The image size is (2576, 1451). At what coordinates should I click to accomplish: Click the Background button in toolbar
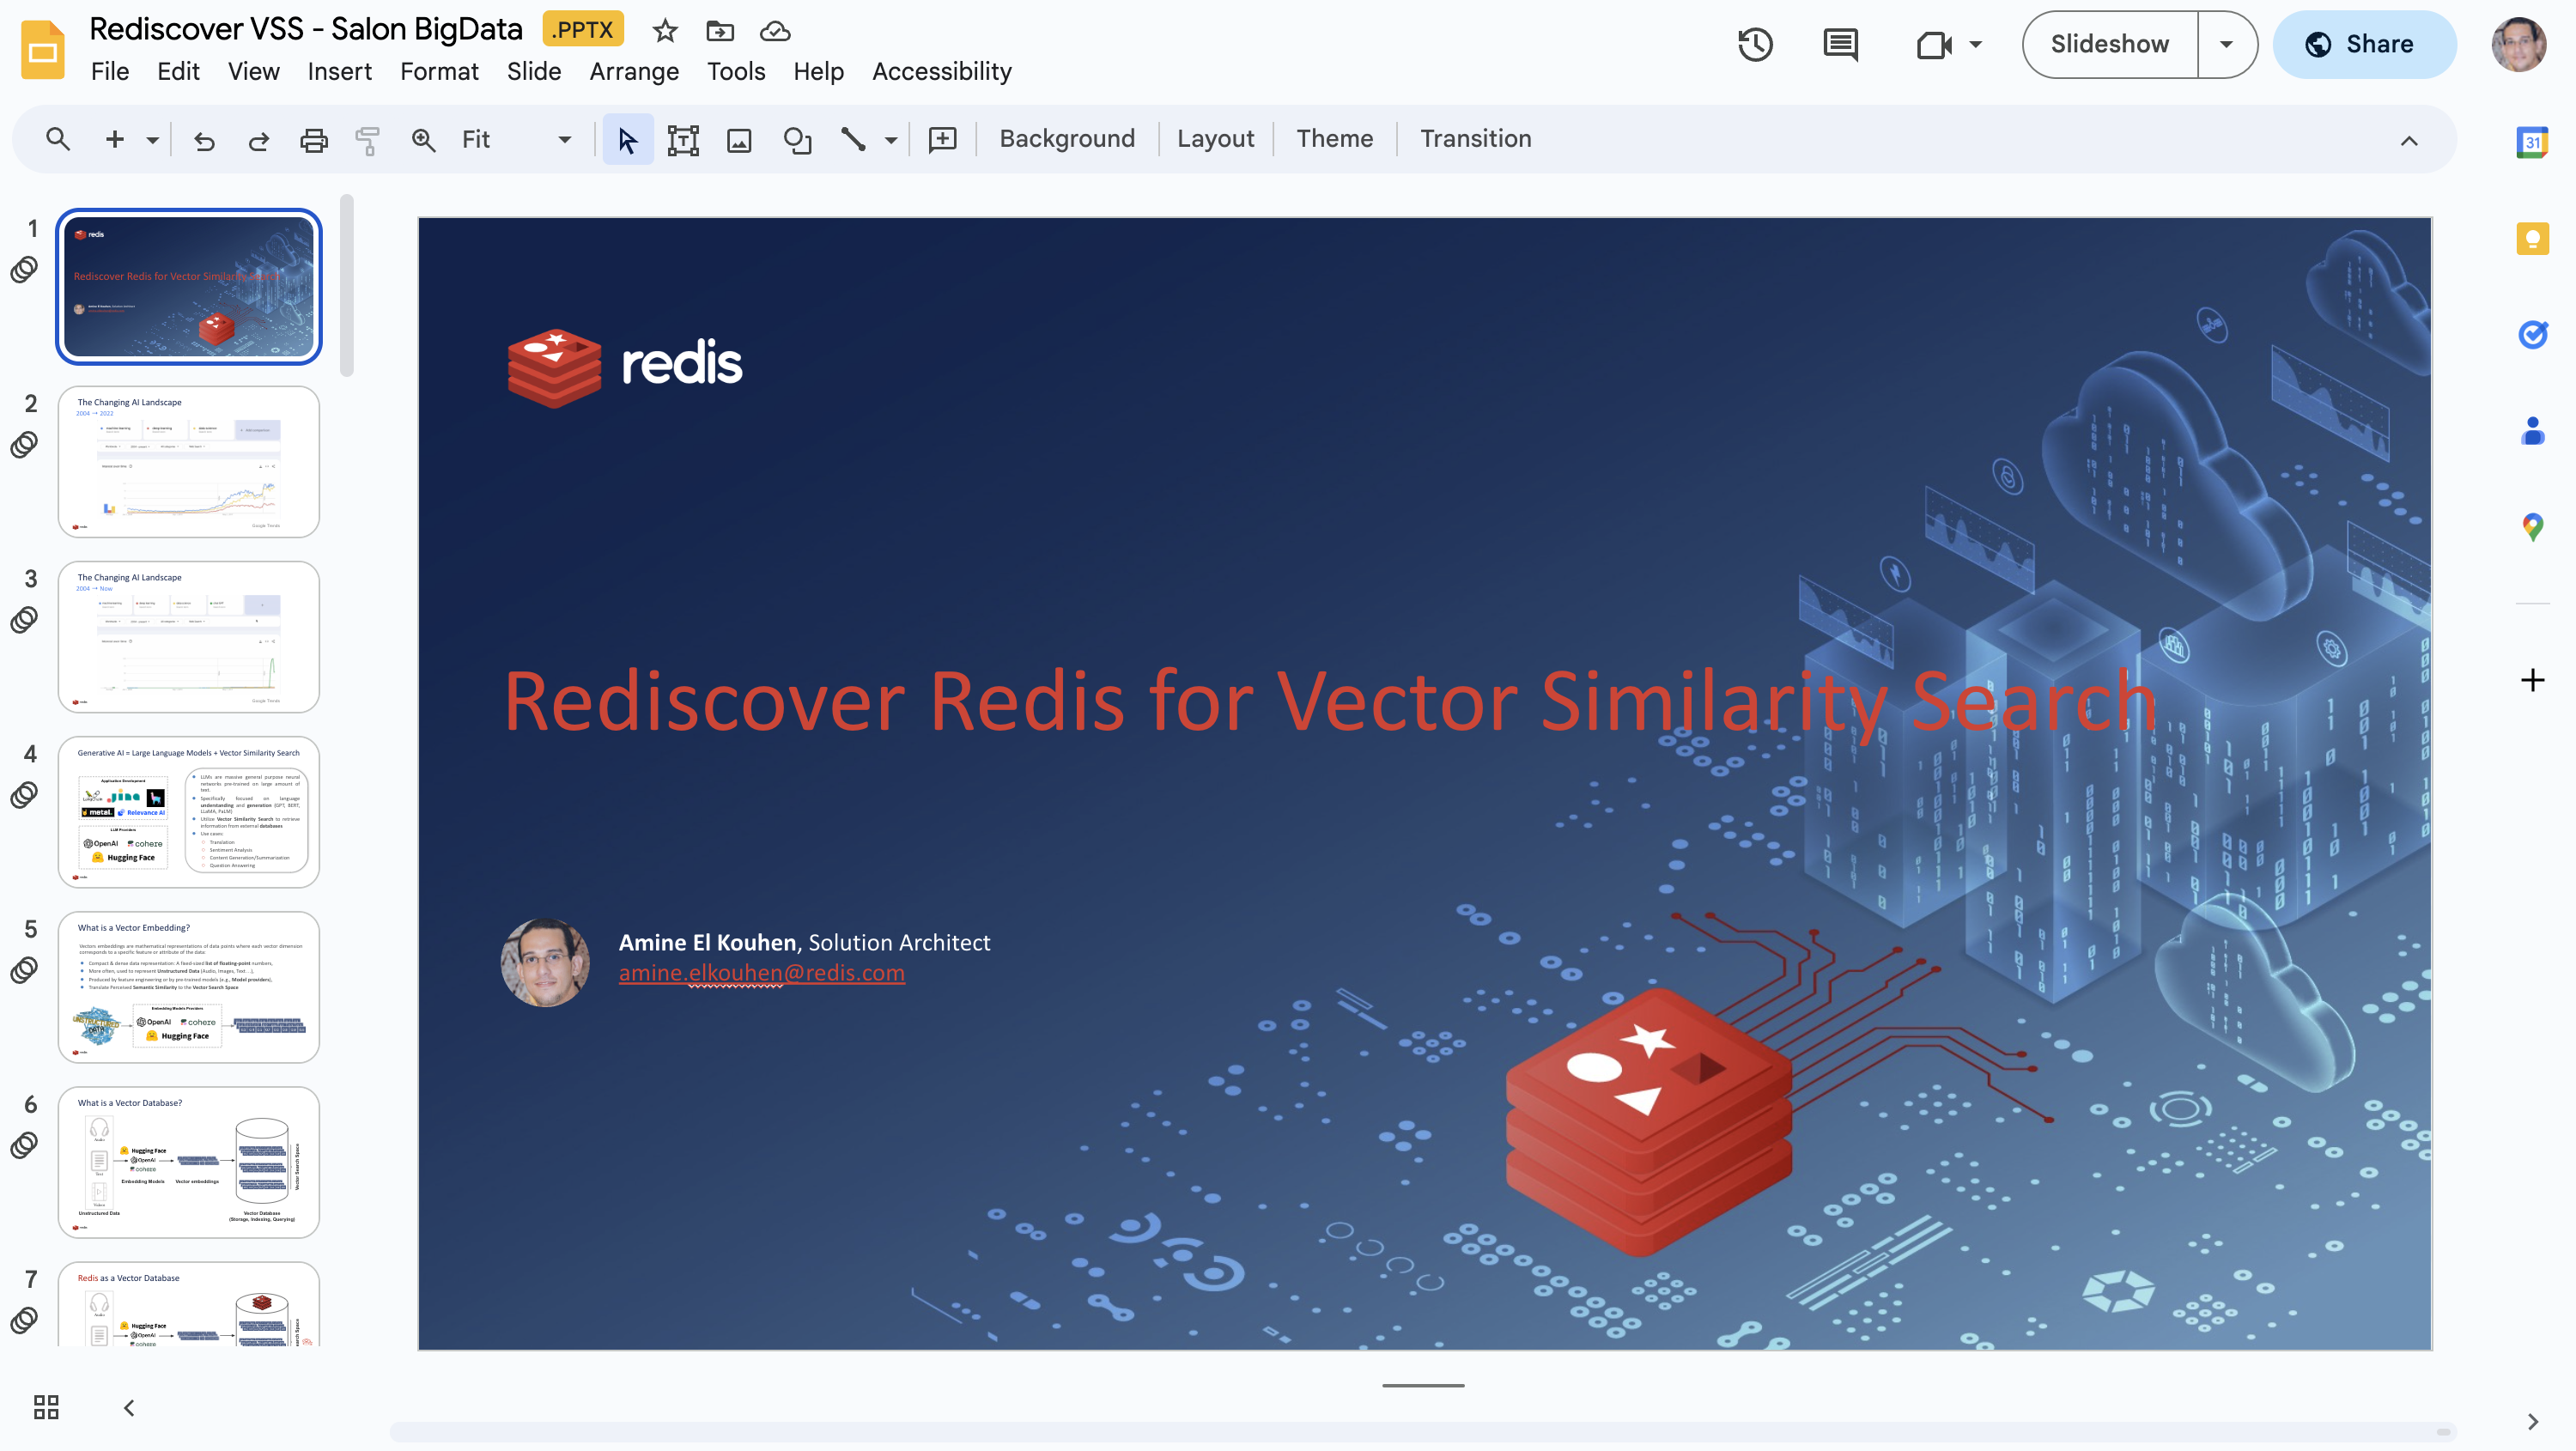point(1066,139)
